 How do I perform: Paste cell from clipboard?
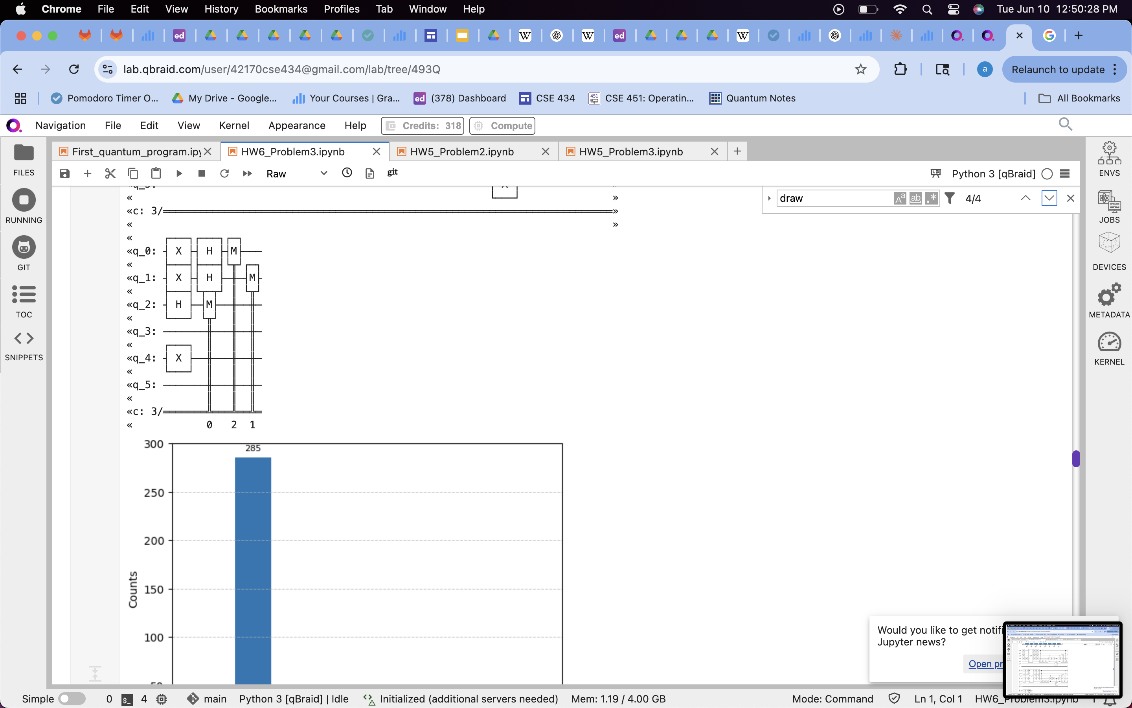[x=156, y=174]
